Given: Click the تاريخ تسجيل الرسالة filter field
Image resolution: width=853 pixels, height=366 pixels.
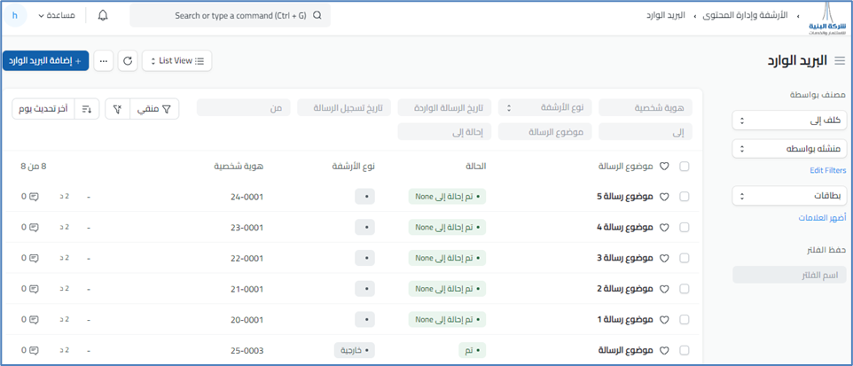Looking at the screenshot, I should [x=344, y=108].
